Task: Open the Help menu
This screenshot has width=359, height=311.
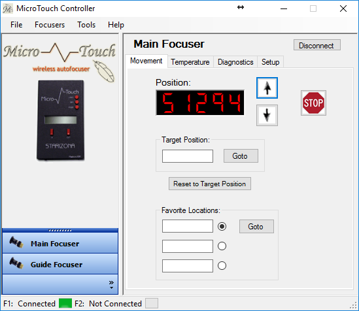Action: coord(116,25)
